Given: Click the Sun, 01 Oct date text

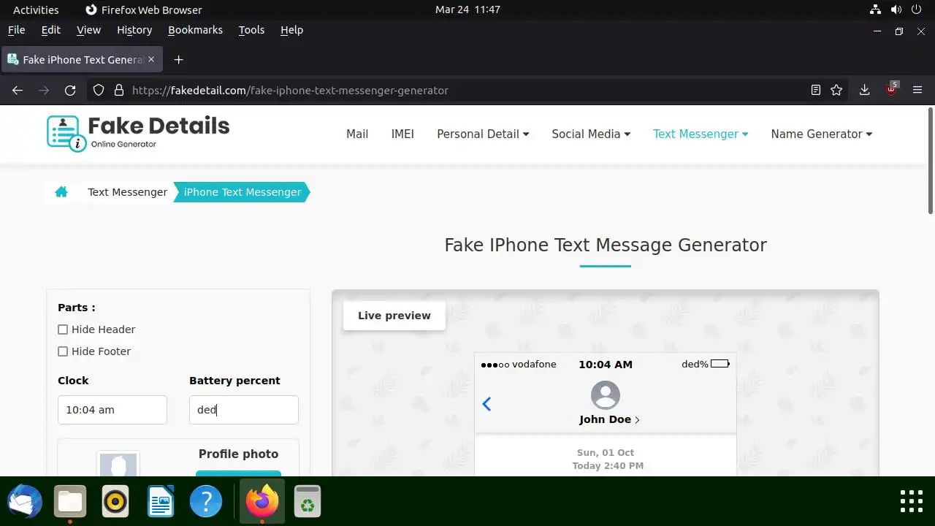Looking at the screenshot, I should point(606,452).
